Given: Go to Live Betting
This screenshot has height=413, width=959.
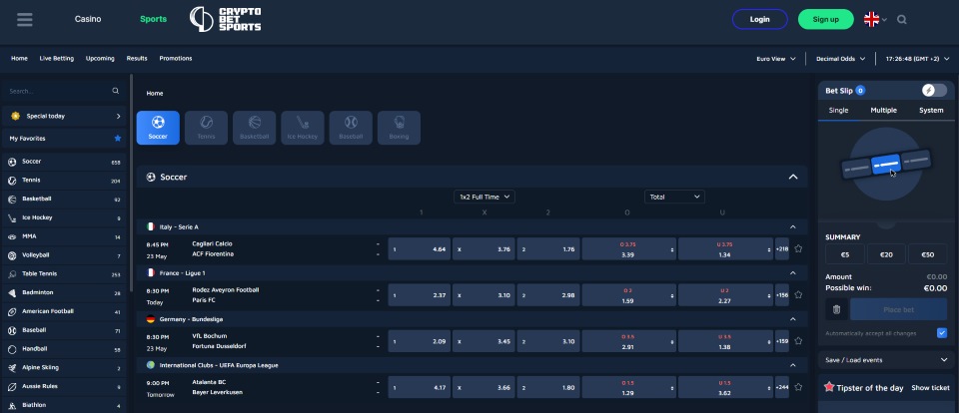Looking at the screenshot, I should click(56, 59).
